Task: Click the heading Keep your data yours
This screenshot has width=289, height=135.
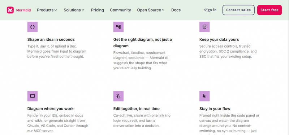Action: click(219, 39)
